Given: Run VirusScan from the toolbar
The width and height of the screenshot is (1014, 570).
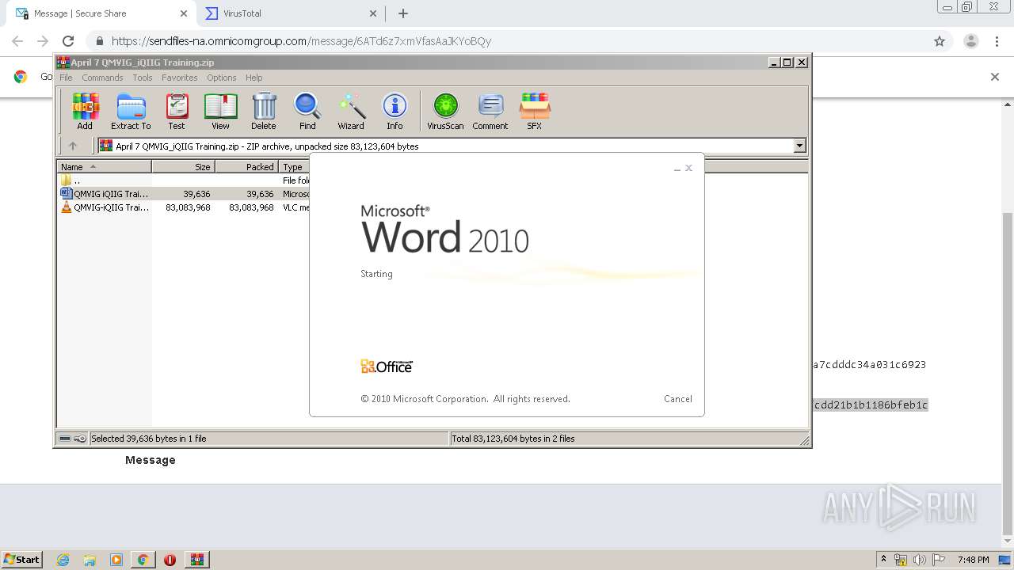Looking at the screenshot, I should coord(445,111).
